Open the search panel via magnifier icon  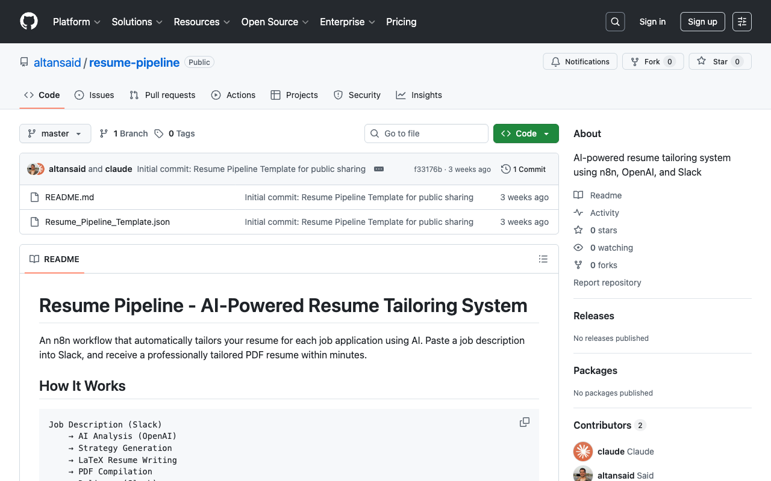[x=615, y=22]
